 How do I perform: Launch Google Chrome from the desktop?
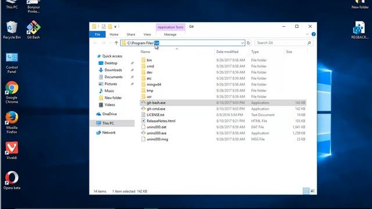12,92
